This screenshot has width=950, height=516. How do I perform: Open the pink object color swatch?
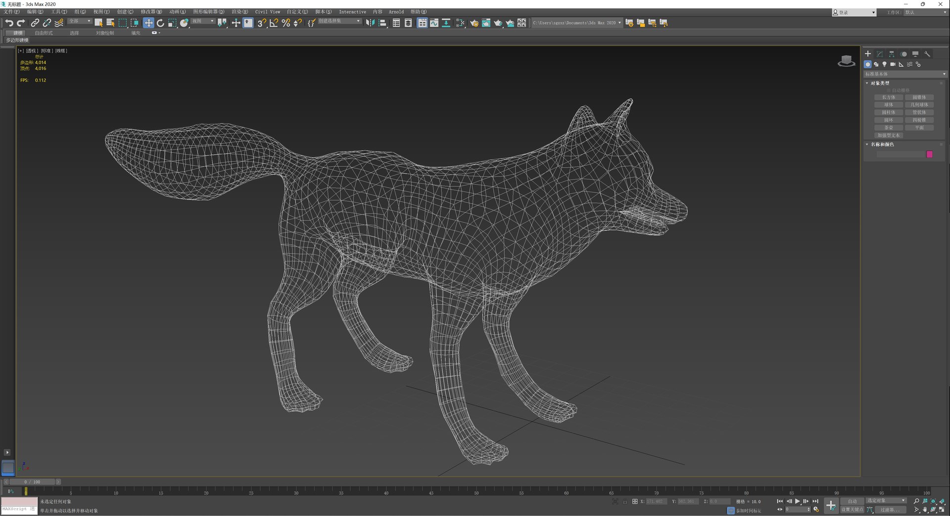tap(930, 154)
